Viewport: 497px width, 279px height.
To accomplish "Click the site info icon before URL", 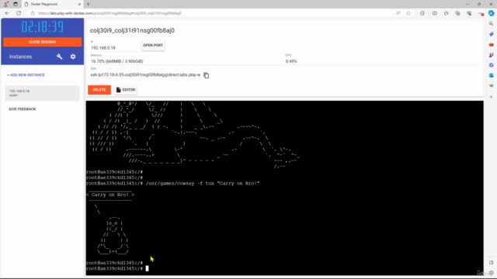I will pyautogui.click(x=33, y=13).
